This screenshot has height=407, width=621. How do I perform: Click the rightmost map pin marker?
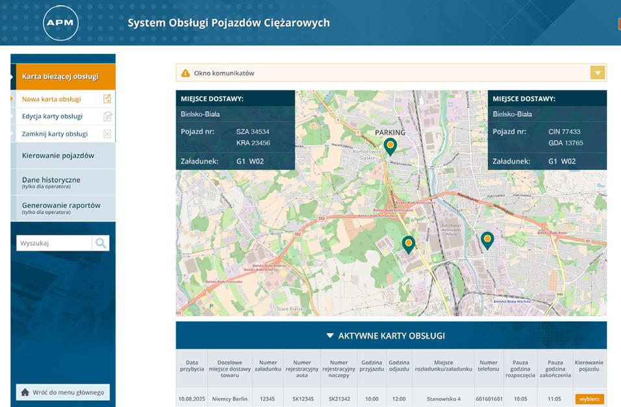tap(487, 240)
